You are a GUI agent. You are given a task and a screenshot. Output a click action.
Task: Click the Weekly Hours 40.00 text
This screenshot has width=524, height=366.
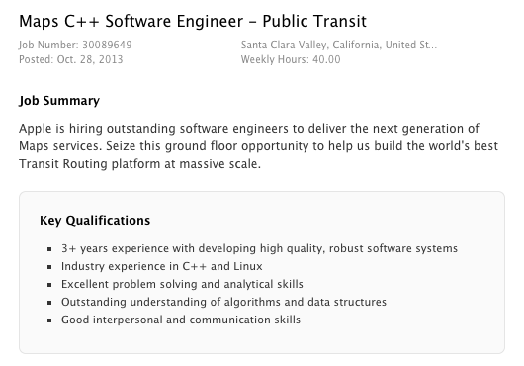tap(291, 59)
